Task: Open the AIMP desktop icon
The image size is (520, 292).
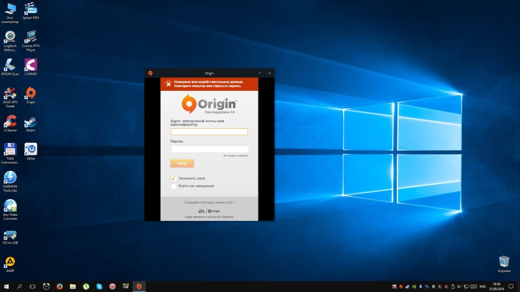Action: pyautogui.click(x=10, y=265)
